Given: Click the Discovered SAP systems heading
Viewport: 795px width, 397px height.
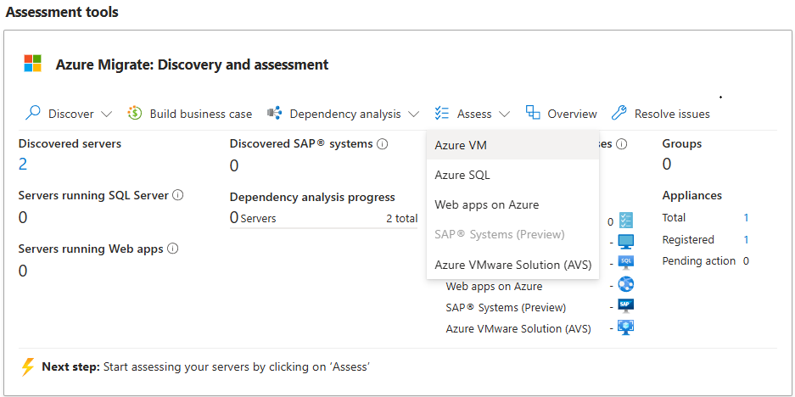Looking at the screenshot, I should [301, 144].
